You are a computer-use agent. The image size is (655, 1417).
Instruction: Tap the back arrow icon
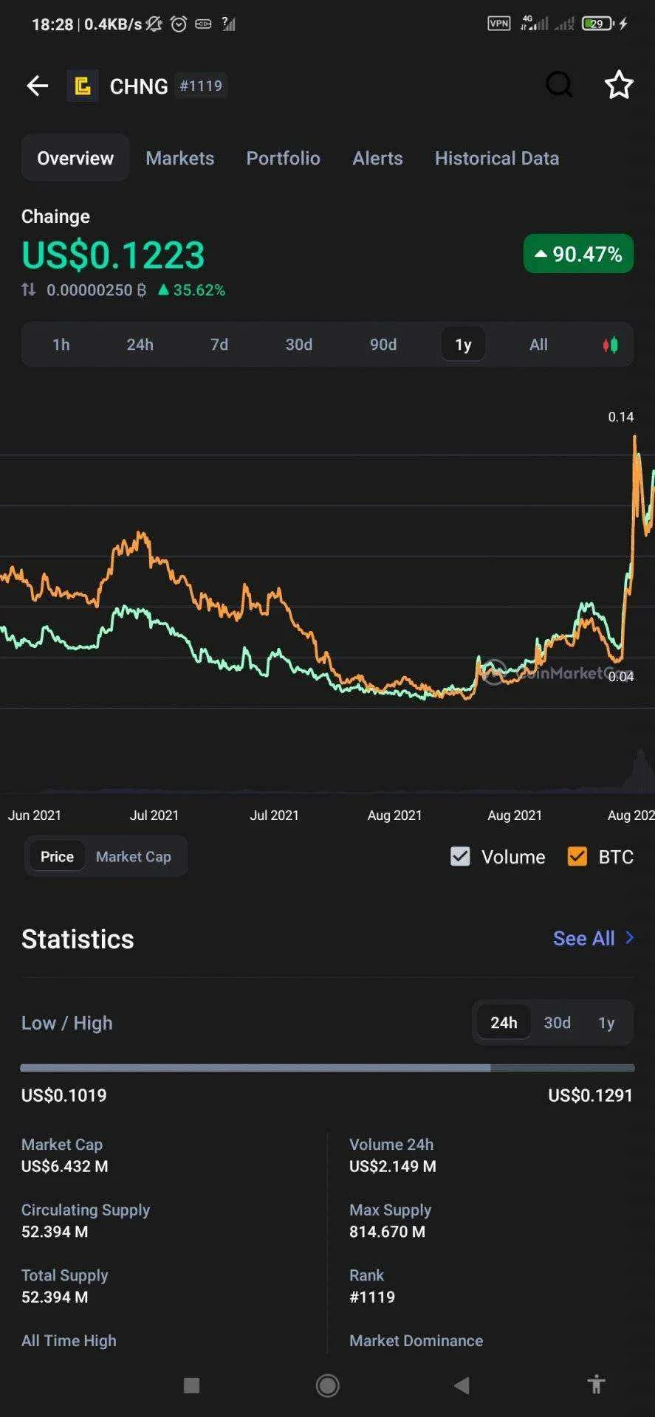38,86
